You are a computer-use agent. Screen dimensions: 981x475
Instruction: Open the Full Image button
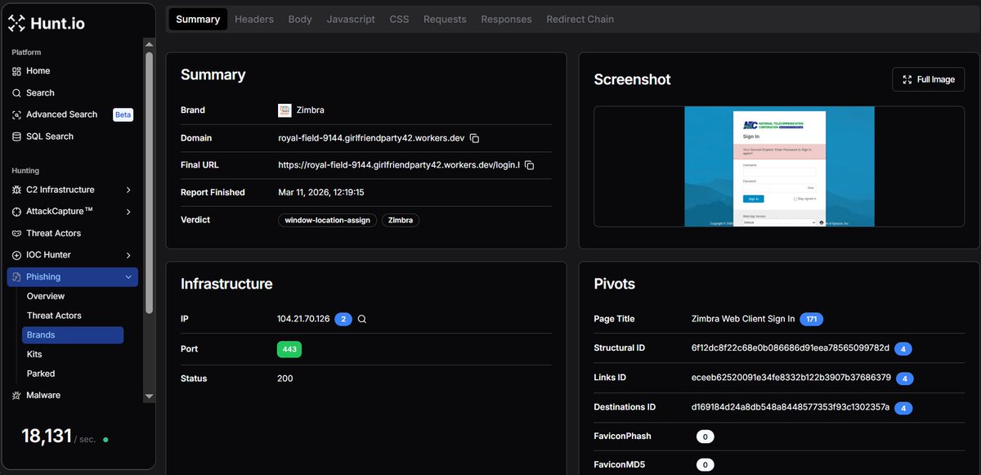[x=928, y=79]
